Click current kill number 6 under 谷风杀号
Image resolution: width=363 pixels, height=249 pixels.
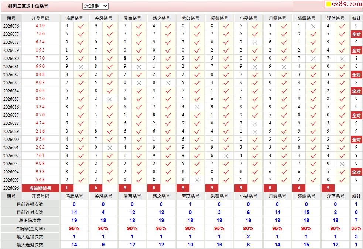[96, 188]
